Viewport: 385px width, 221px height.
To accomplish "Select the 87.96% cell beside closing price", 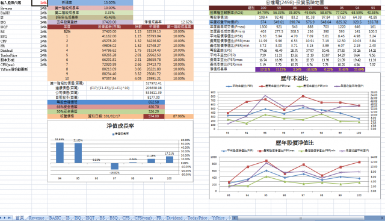I will click(x=179, y=116).
